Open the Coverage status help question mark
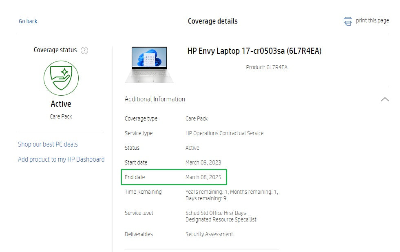Viewport: 400px width, 252px height. pos(84,50)
